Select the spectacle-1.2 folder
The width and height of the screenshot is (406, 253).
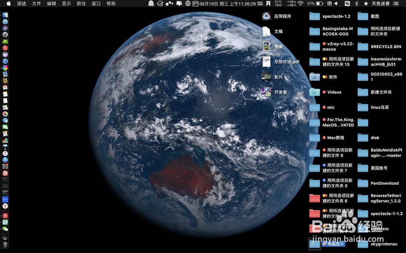tap(330, 16)
